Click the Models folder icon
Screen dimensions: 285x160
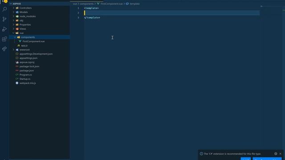pyautogui.click(x=17, y=12)
